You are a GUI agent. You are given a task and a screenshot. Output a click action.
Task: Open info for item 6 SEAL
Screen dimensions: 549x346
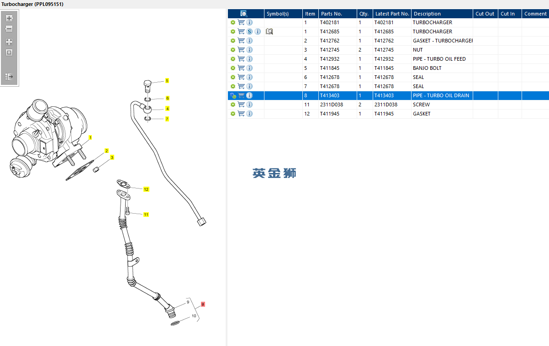pyautogui.click(x=249, y=77)
